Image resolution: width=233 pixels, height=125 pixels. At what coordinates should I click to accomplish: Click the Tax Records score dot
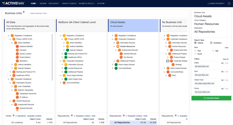pos(121,57)
